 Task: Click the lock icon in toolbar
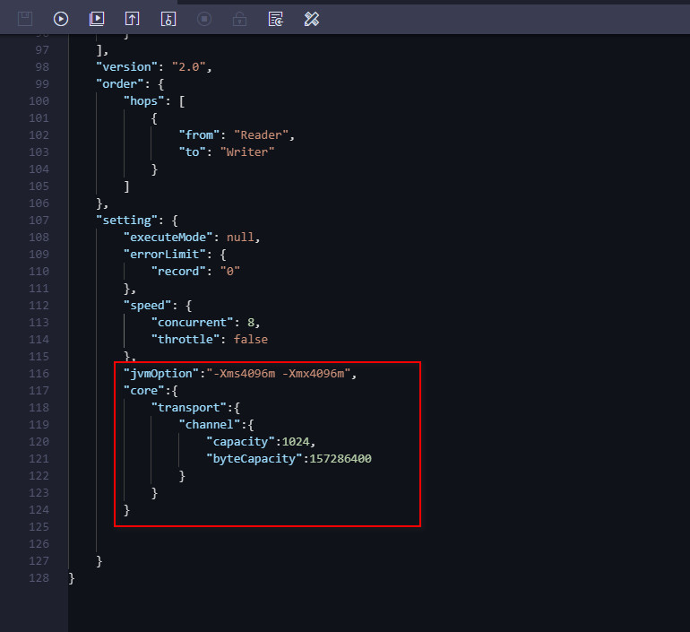239,18
